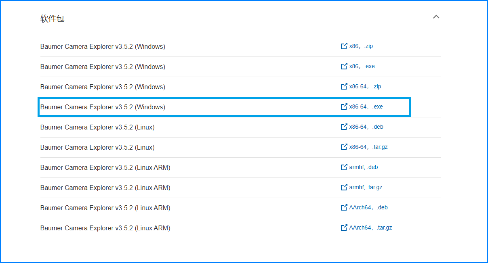
Task: Click the external-link icon beside AArch64, .tar.gz
Action: click(x=344, y=228)
